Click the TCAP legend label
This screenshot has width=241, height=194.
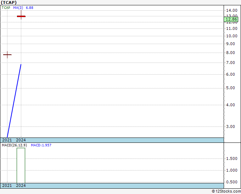6,8
